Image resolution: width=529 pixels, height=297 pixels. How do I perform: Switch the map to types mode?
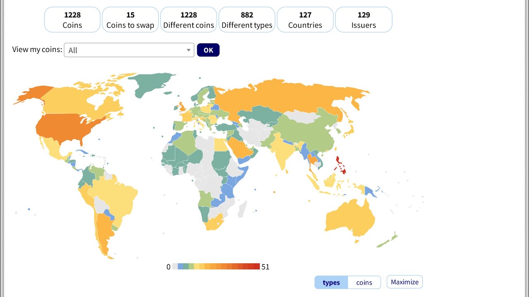tap(331, 283)
